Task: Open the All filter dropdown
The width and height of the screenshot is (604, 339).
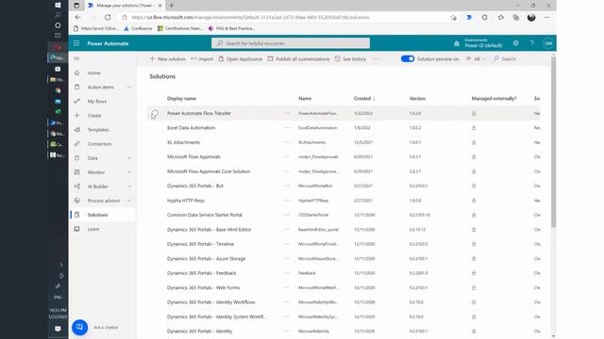Action: click(476, 58)
